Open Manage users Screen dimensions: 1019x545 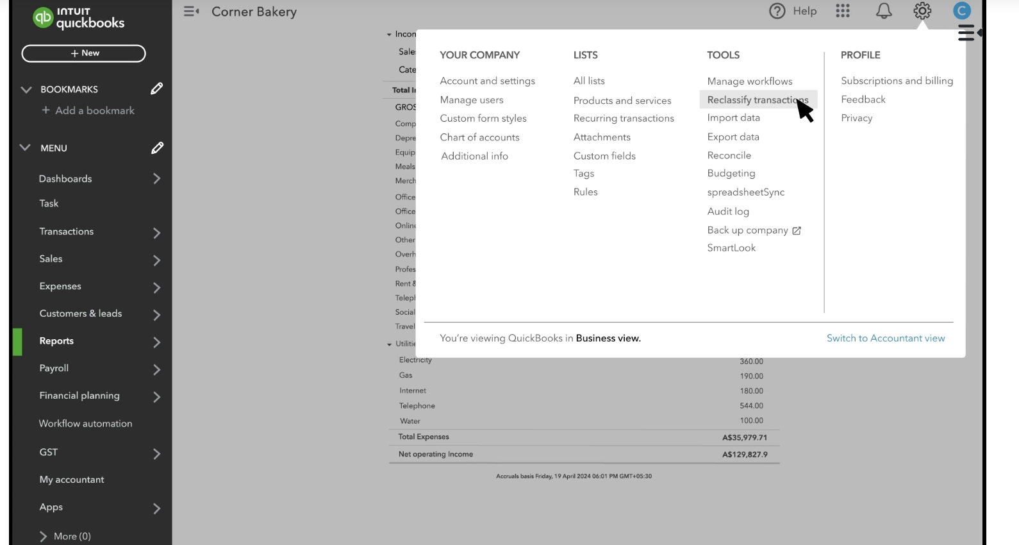coord(472,100)
